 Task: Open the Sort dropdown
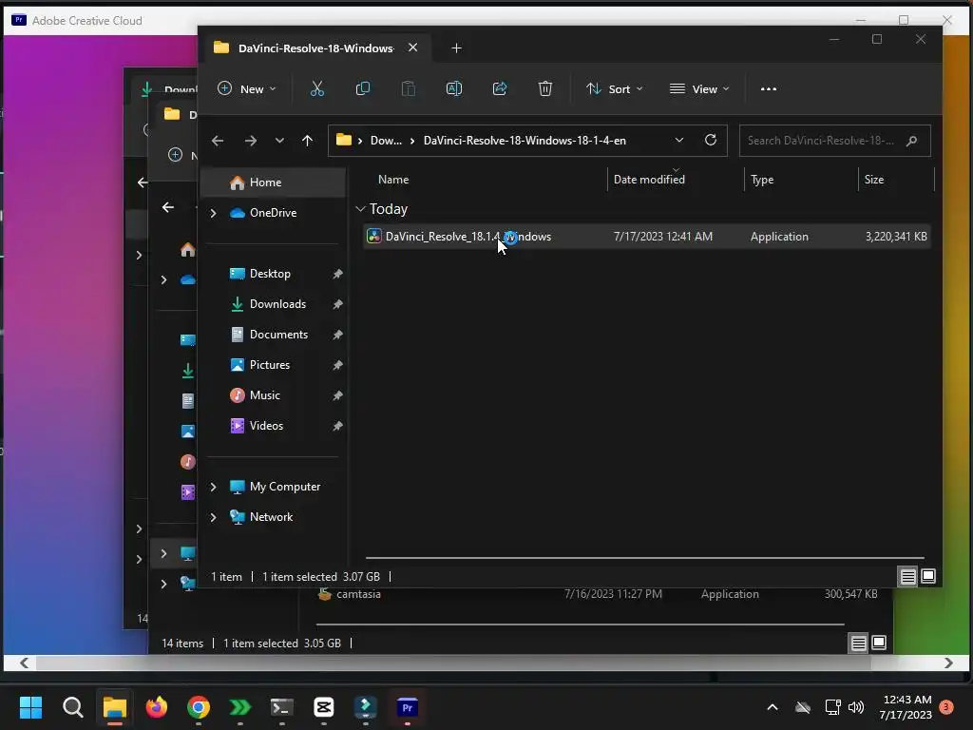click(615, 88)
